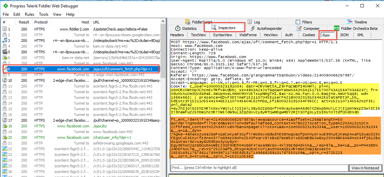
Task: Select session 15 tunnel to scontent.fsgn5-2.fna.fbcdn.net:443
Action: click(81, 109)
